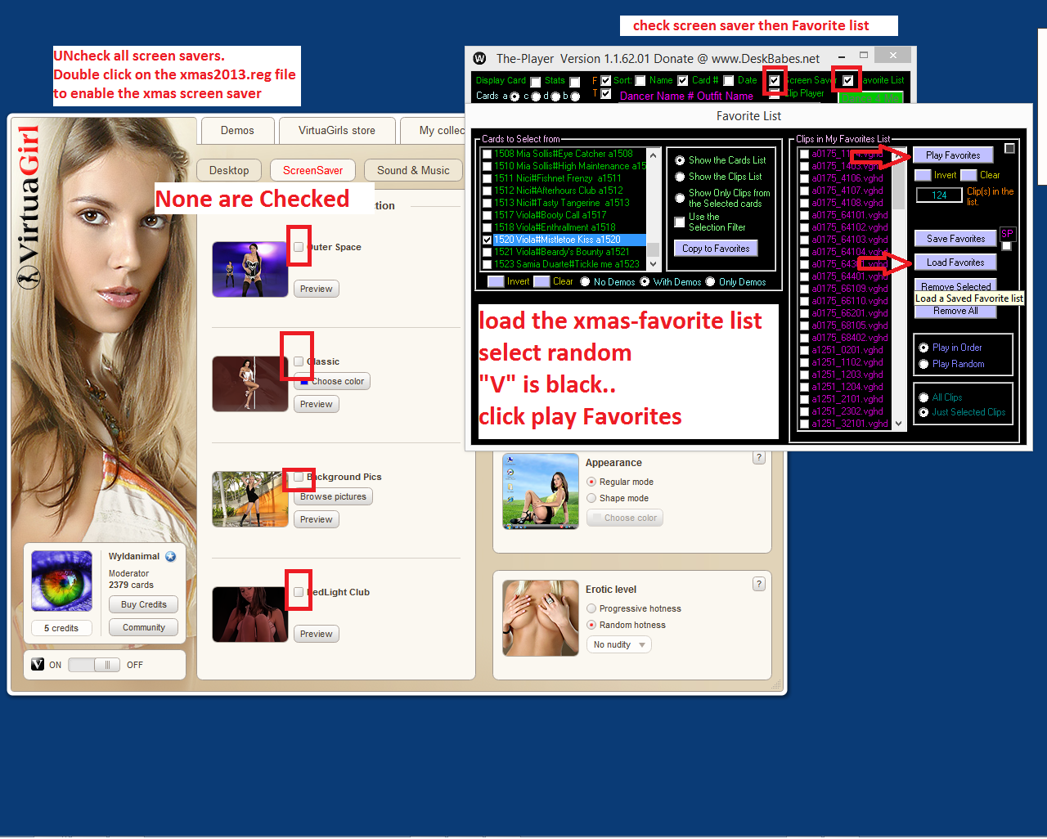Click the rainbow eye profile avatar
This screenshot has width=1047, height=839.
pyautogui.click(x=61, y=581)
